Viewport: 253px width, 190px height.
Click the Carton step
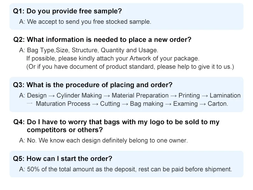click(x=218, y=104)
